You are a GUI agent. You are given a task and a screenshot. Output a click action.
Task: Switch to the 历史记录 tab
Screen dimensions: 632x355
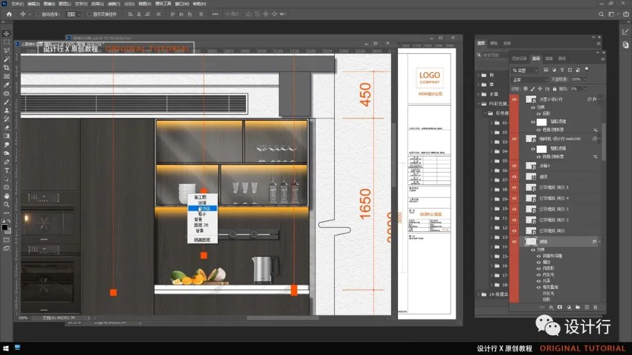point(519,58)
